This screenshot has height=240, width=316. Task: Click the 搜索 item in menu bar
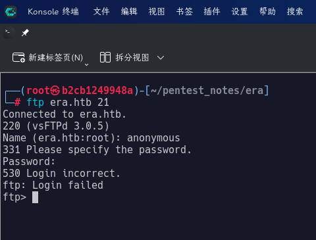tap(295, 11)
